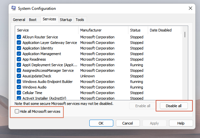Open Help for System Configuration
Viewport: 200px width, 138px height.
click(x=181, y=123)
